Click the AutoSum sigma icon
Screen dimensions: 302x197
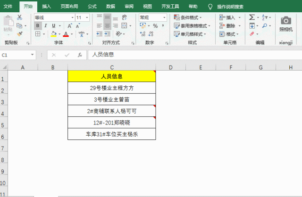tap(252, 17)
